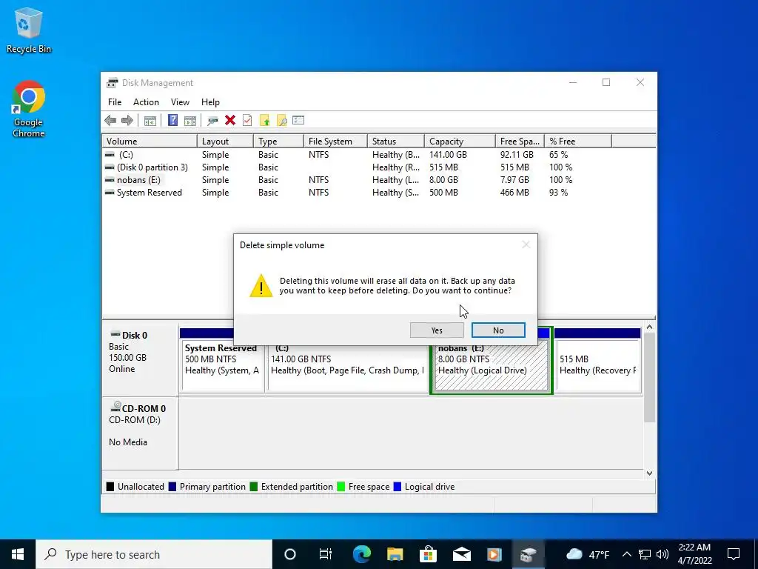The width and height of the screenshot is (758, 569).
Task: Click the Disk Management taskbar icon
Action: click(528, 554)
